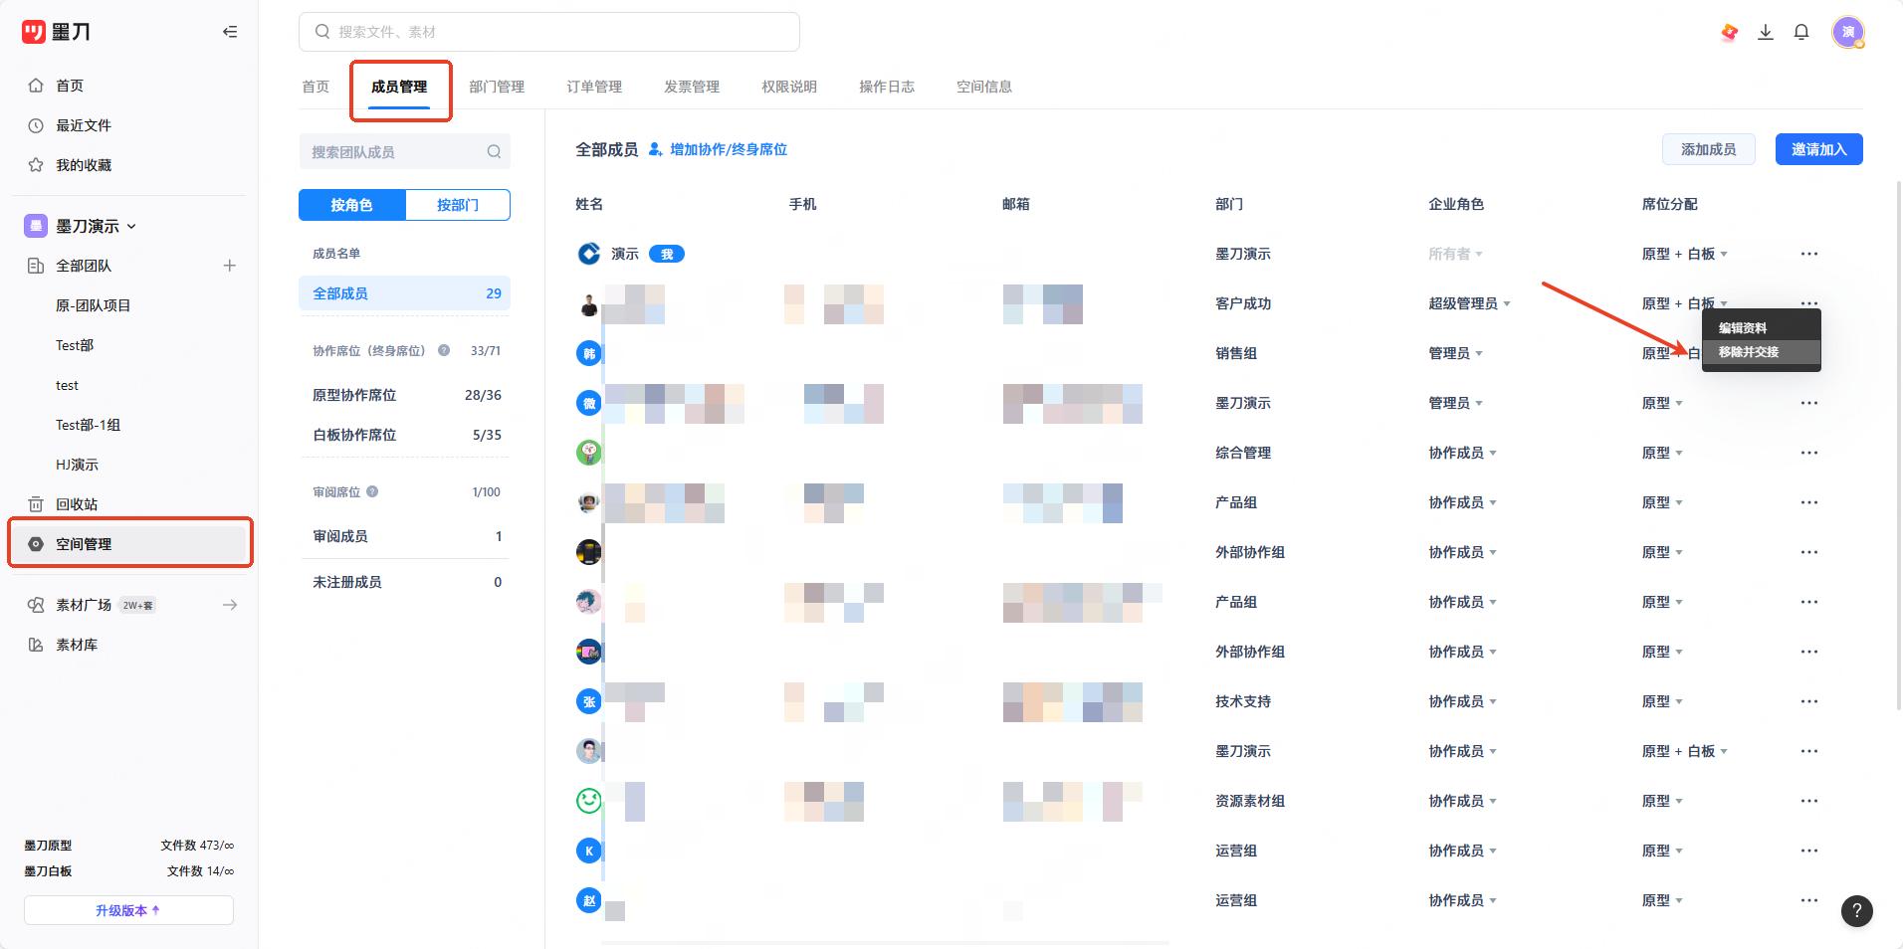
Task: Open the 部门管理 tab
Action: (x=497, y=87)
